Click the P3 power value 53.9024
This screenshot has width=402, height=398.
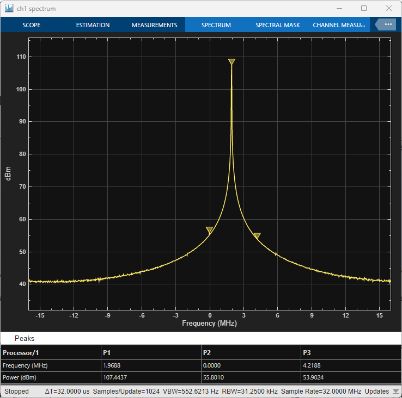coord(316,378)
